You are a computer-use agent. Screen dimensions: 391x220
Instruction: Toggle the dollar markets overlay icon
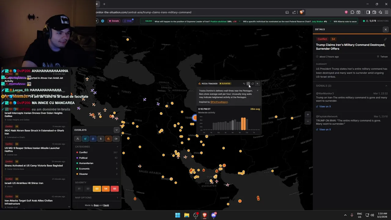click(x=100, y=139)
